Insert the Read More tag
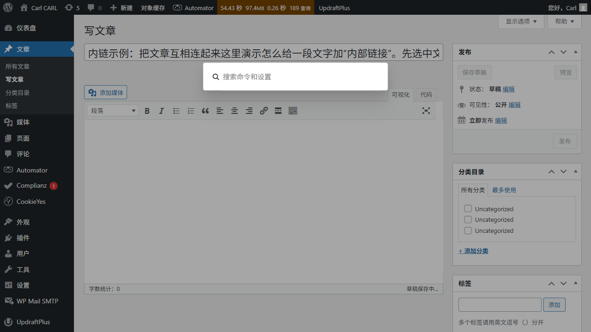Viewport: 591px width, 332px height. (x=278, y=111)
